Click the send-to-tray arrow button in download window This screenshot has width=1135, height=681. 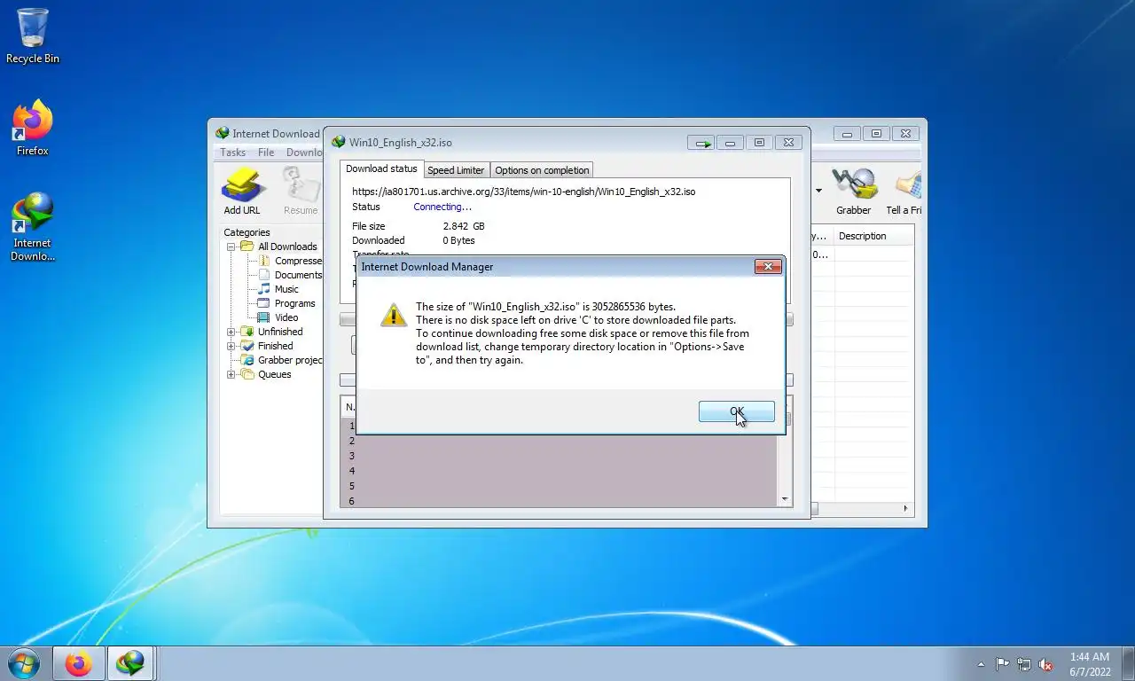pos(702,142)
